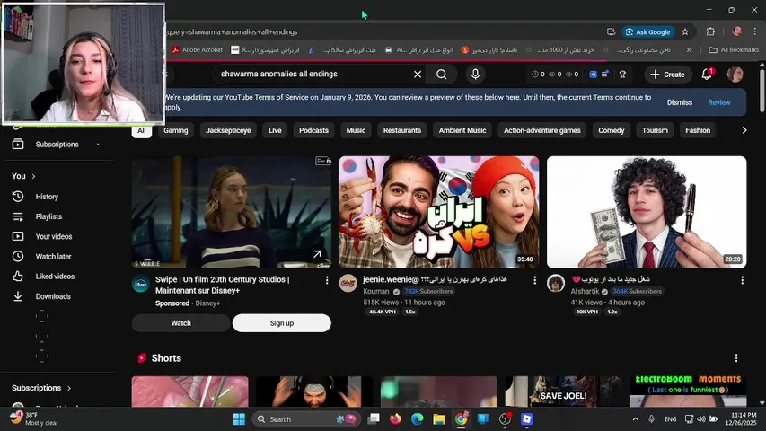The width and height of the screenshot is (766, 431).
Task: Open the Afshartik dollar bill video thumbnail
Action: 647,212
